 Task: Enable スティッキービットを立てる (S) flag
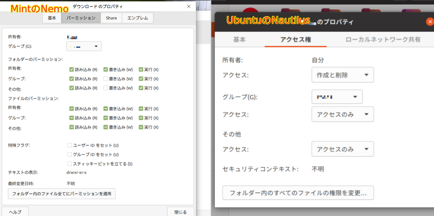click(x=70, y=164)
